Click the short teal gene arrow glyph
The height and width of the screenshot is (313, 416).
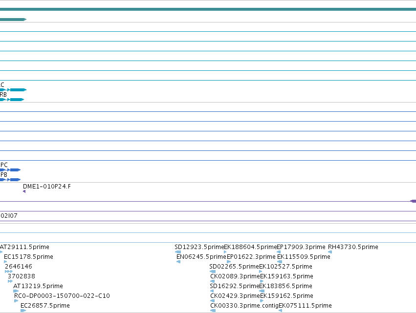point(13,20)
